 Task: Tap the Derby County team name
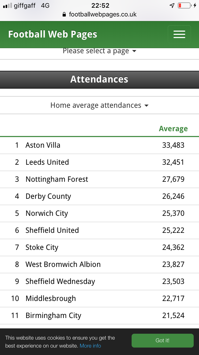[48, 196]
